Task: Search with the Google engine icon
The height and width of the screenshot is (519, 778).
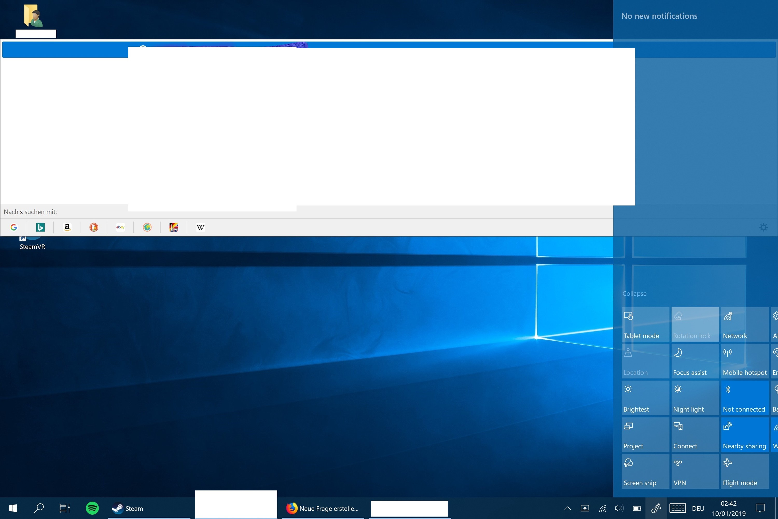Action: (x=13, y=227)
